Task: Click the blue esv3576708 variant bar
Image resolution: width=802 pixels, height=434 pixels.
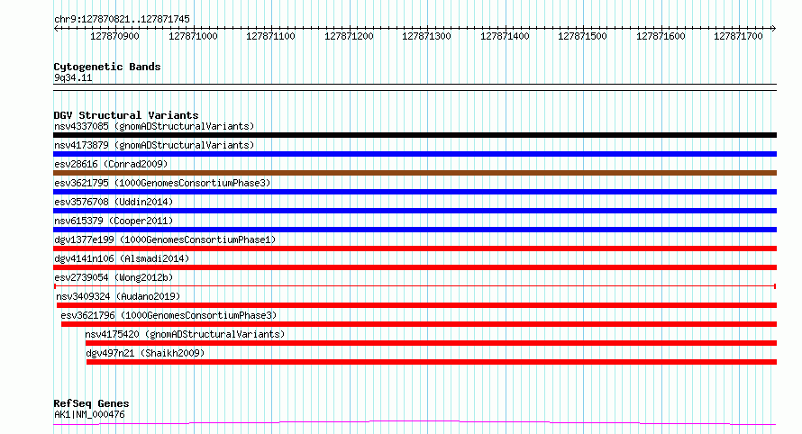Action: click(x=415, y=211)
